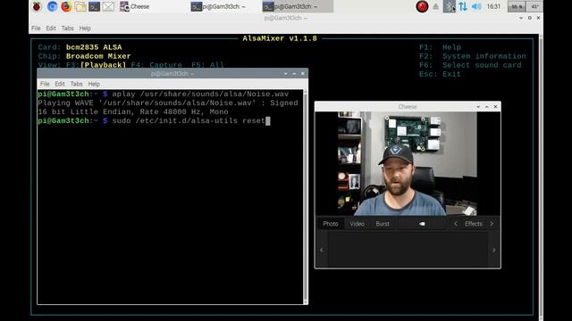Open Help menu in the AlsaMixer terminal

(x=85, y=28)
